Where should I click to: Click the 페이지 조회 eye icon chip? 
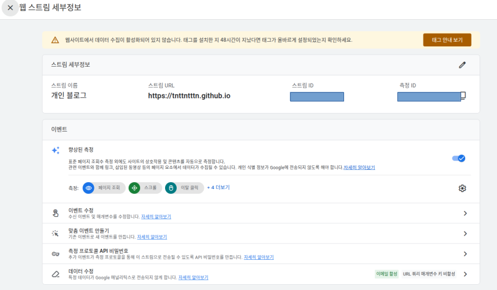[x=89, y=188]
